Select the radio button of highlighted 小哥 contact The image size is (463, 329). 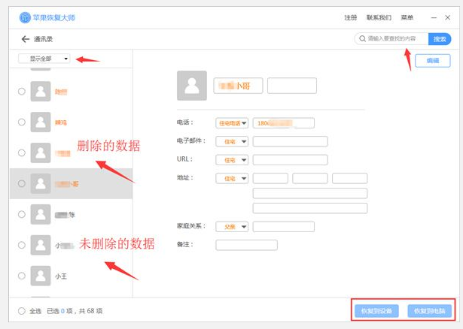coord(22,183)
